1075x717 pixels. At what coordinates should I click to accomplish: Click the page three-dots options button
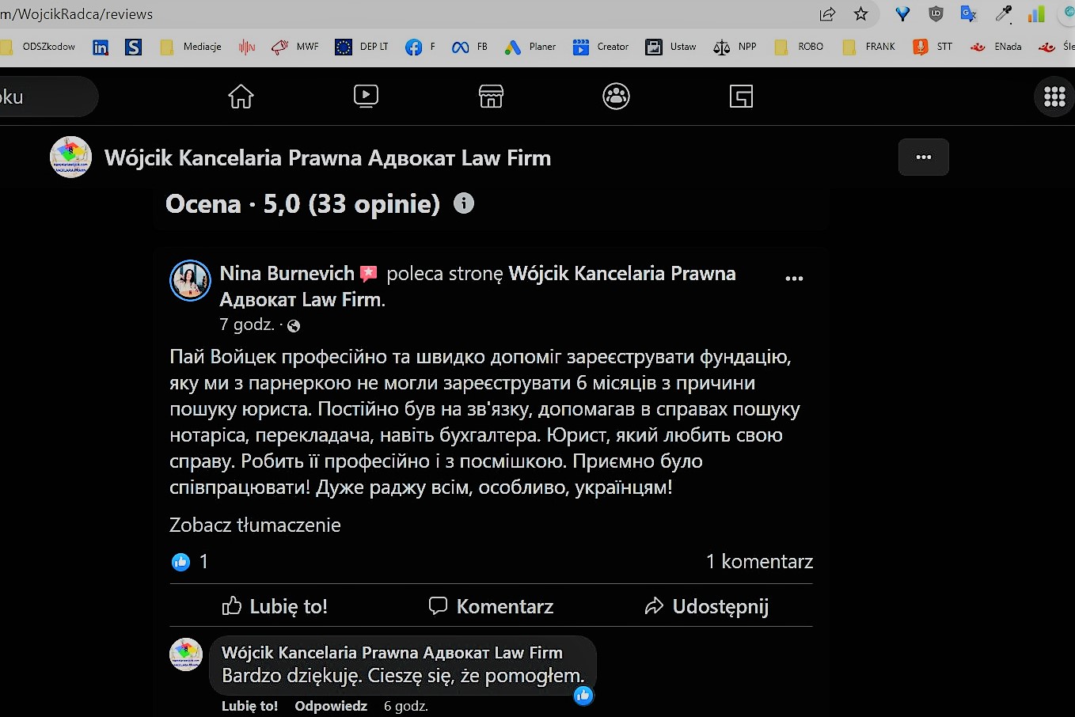(923, 157)
